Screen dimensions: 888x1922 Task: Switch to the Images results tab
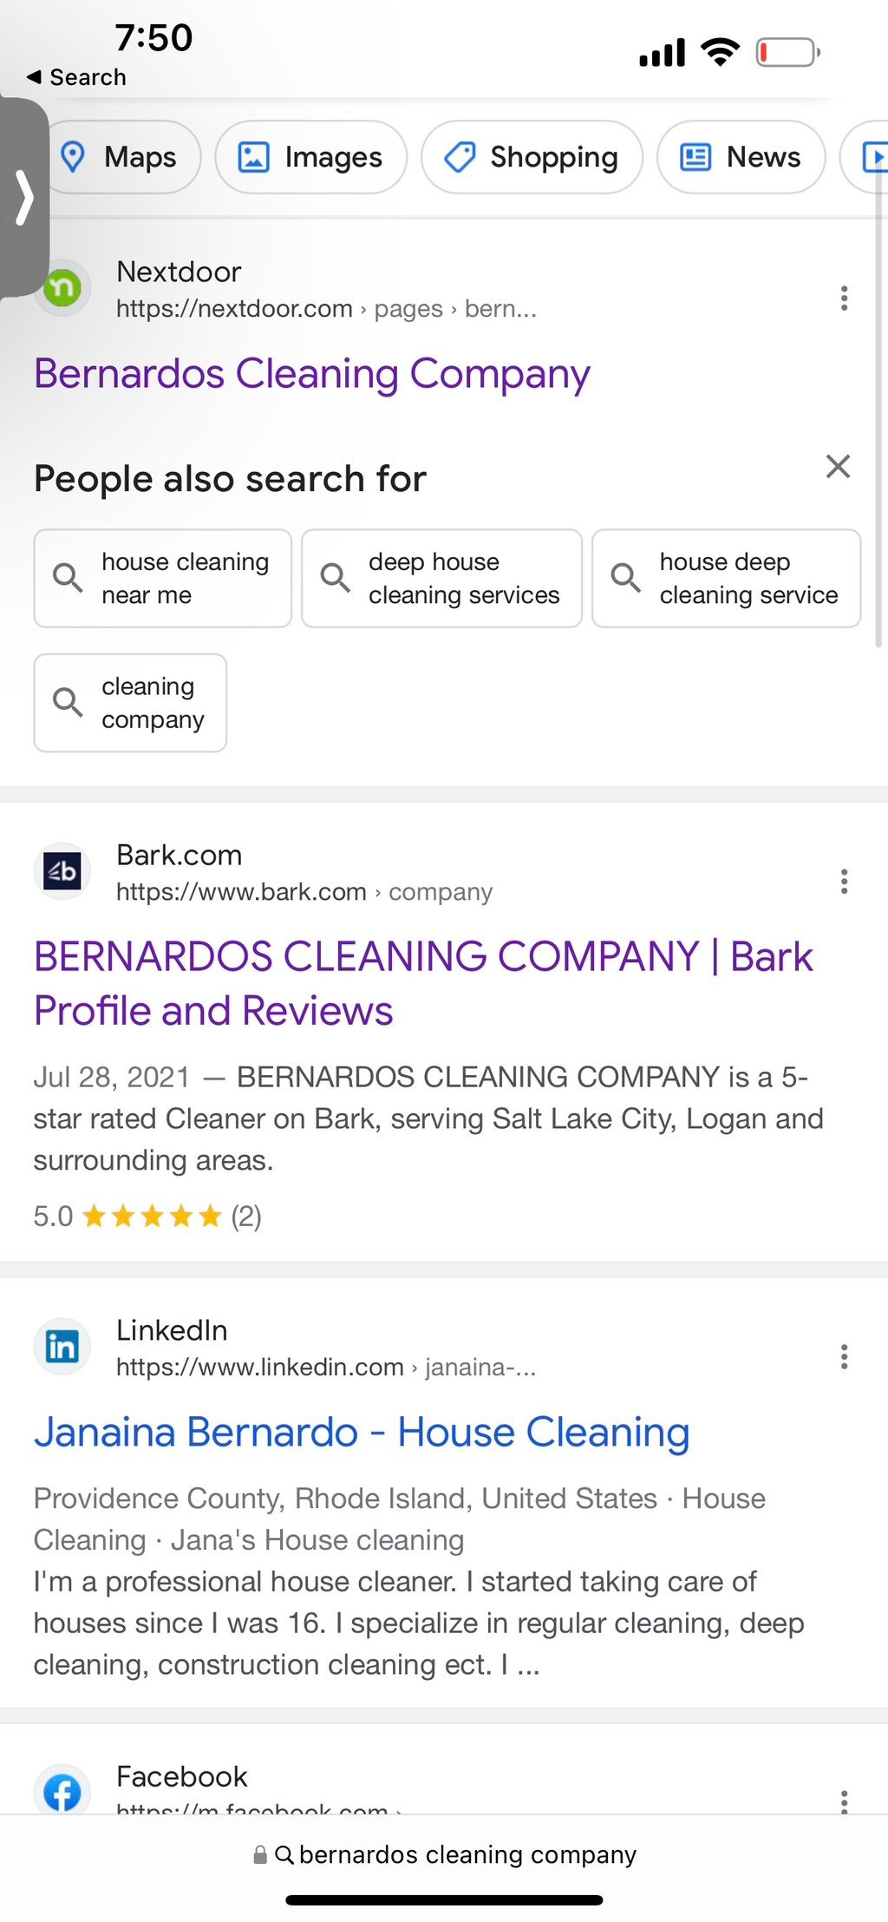point(311,157)
